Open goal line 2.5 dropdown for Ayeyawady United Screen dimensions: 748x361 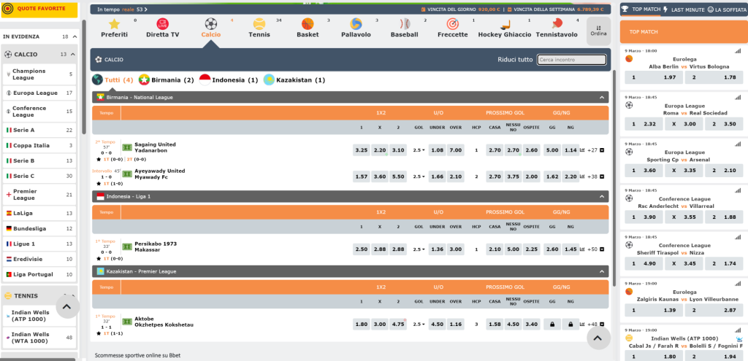419,176
